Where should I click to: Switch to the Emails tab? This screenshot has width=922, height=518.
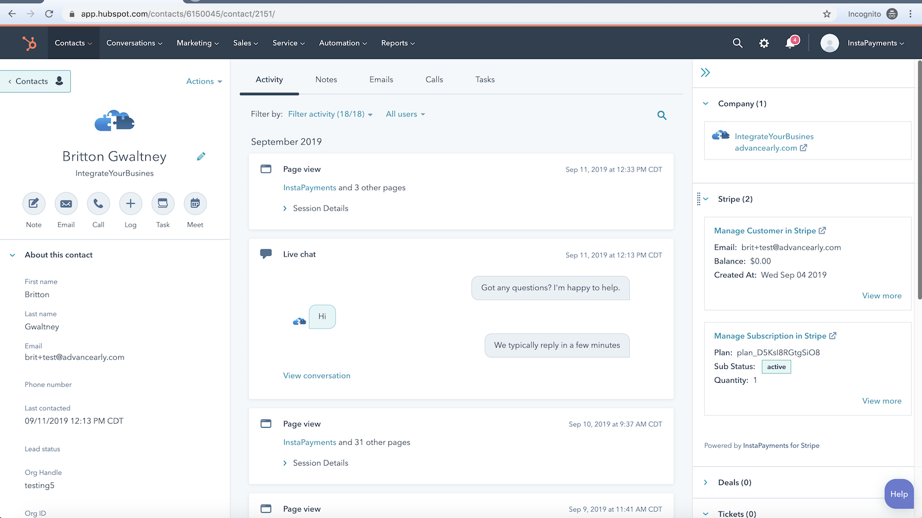381,79
